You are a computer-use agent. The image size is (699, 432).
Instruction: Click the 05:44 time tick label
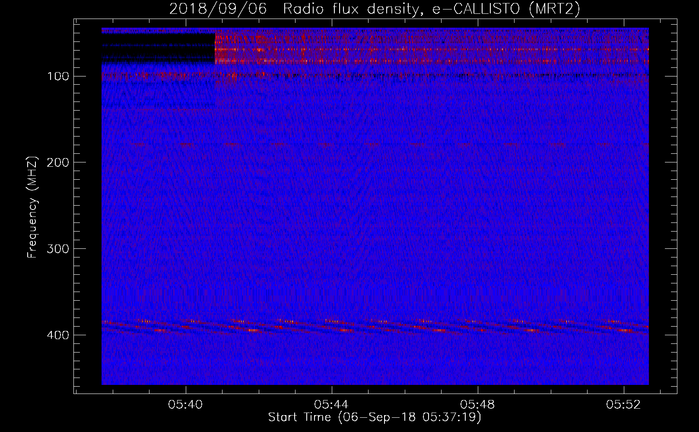point(331,405)
